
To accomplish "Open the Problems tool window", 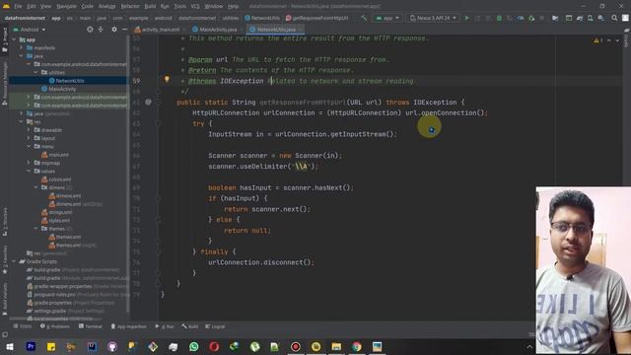I will pos(55,326).
